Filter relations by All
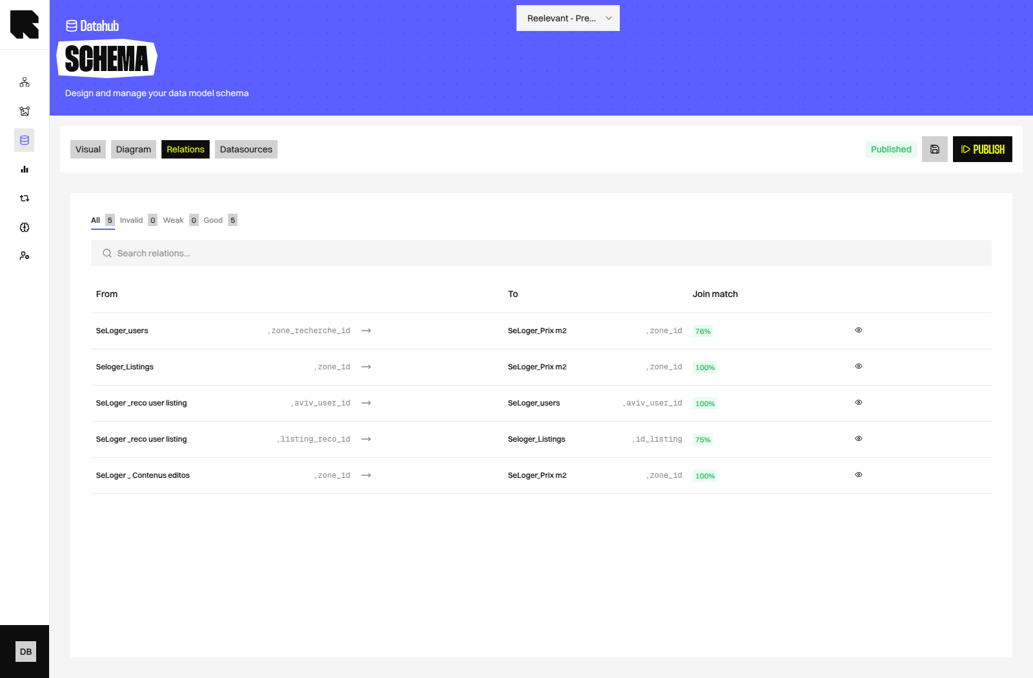Image resolution: width=1033 pixels, height=678 pixels. [x=103, y=220]
